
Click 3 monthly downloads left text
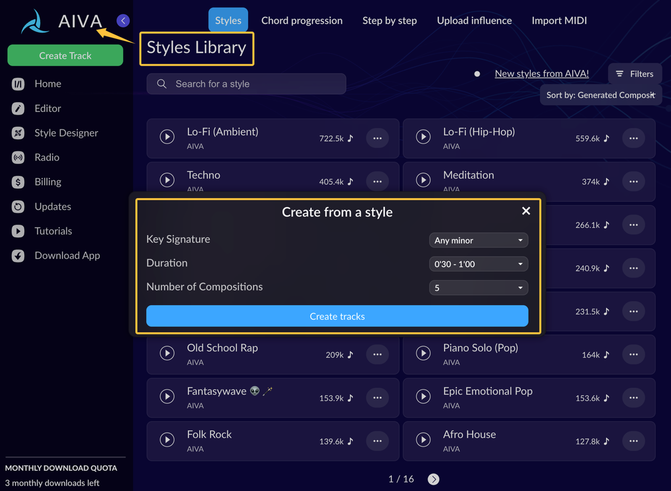(52, 483)
